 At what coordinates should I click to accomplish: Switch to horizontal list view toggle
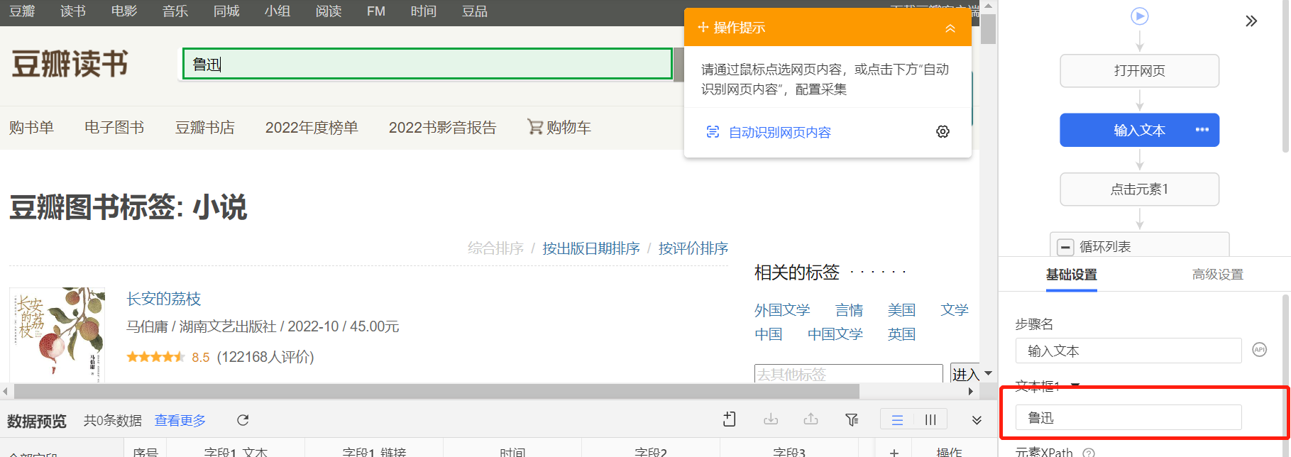[897, 420]
